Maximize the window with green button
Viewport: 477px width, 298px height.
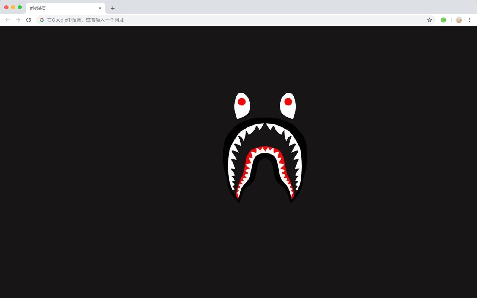tap(20, 7)
